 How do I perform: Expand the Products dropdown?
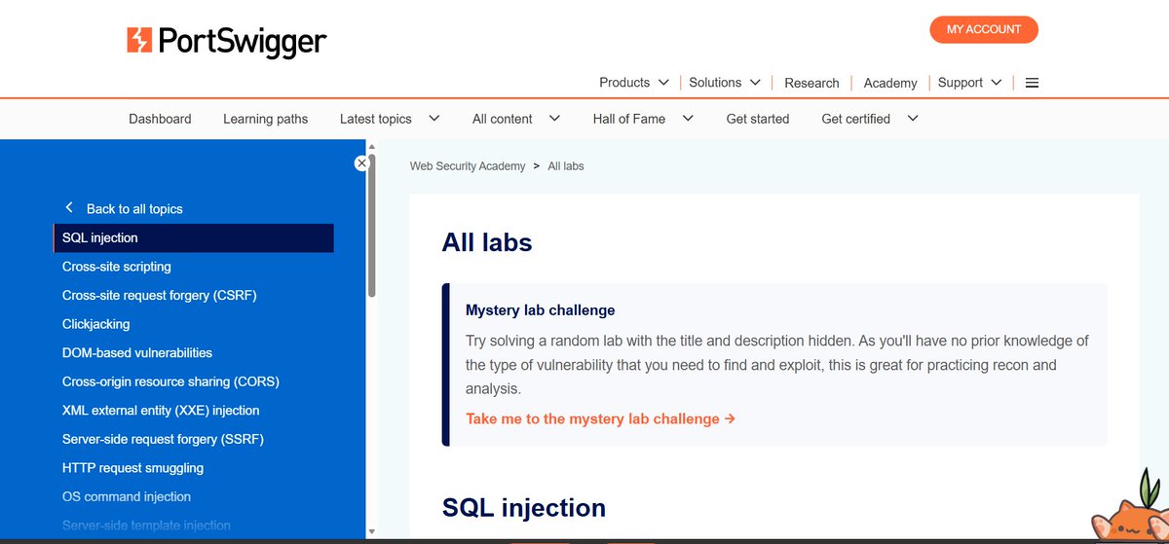tap(634, 83)
